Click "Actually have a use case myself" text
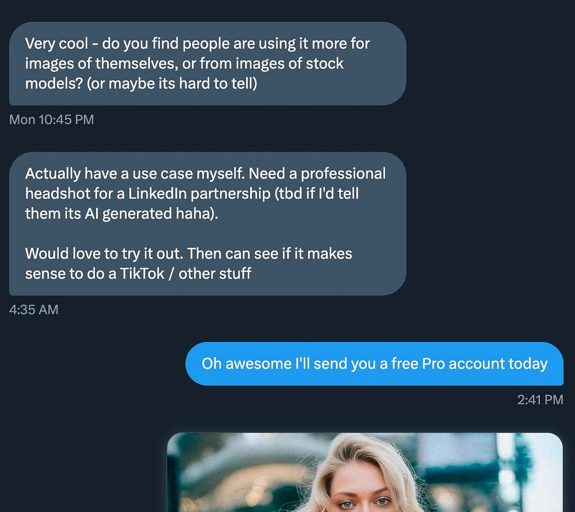 [x=135, y=173]
